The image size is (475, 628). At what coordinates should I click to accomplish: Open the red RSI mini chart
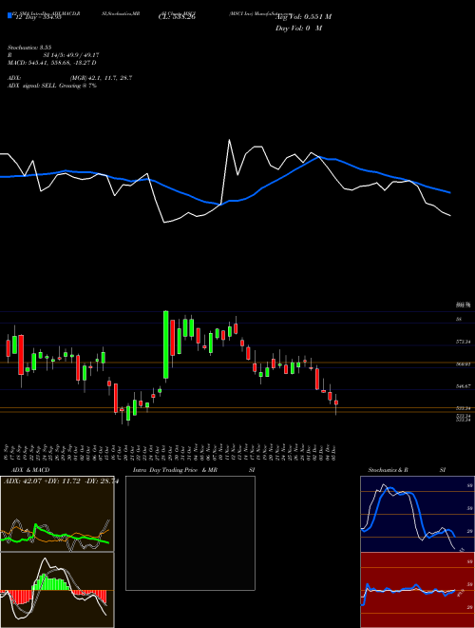[417, 590]
